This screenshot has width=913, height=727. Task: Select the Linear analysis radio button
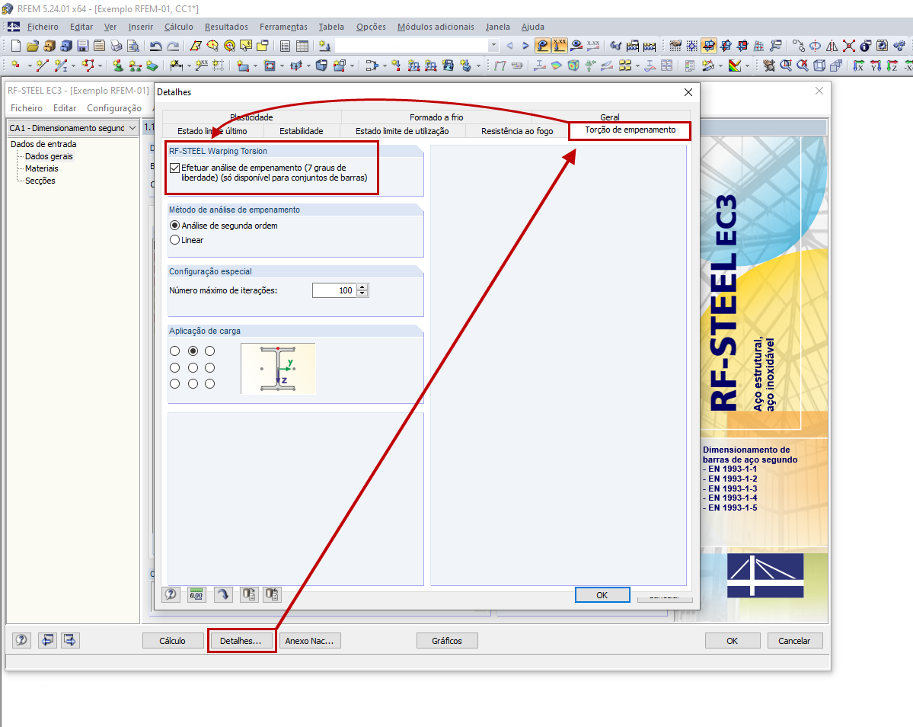click(174, 240)
